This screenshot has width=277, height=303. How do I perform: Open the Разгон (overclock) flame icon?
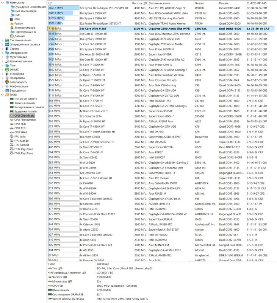[11, 23]
